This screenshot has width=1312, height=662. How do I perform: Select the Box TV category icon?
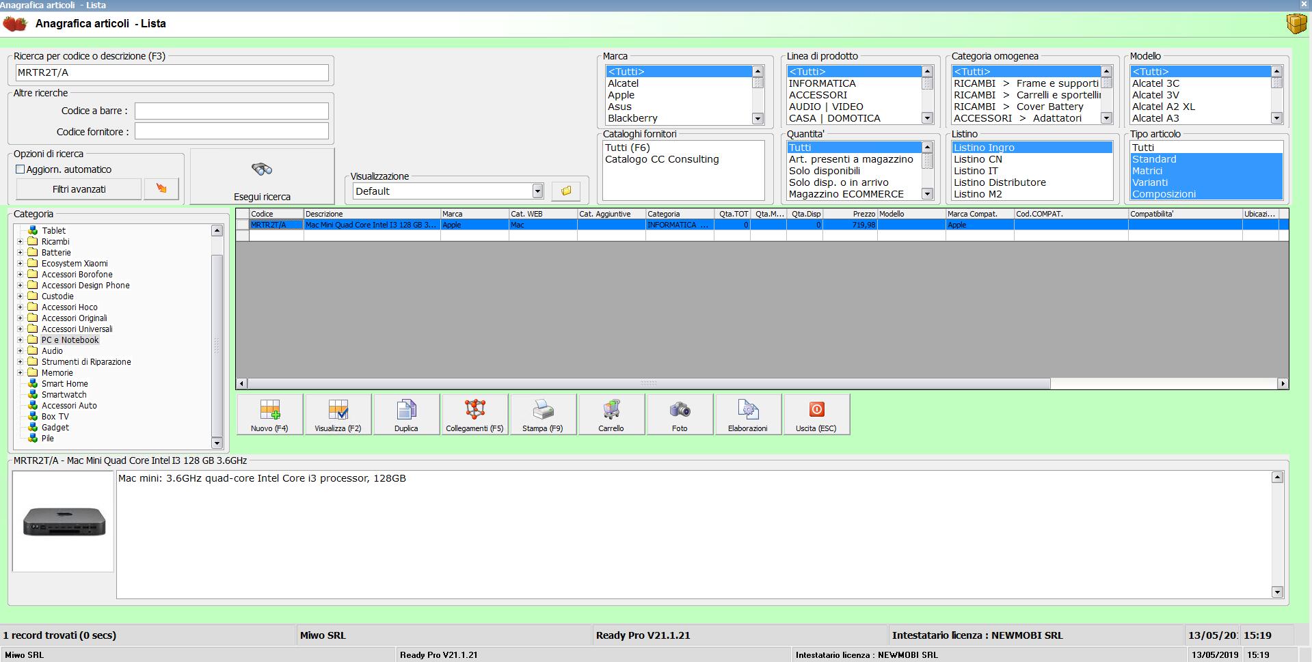(x=32, y=417)
